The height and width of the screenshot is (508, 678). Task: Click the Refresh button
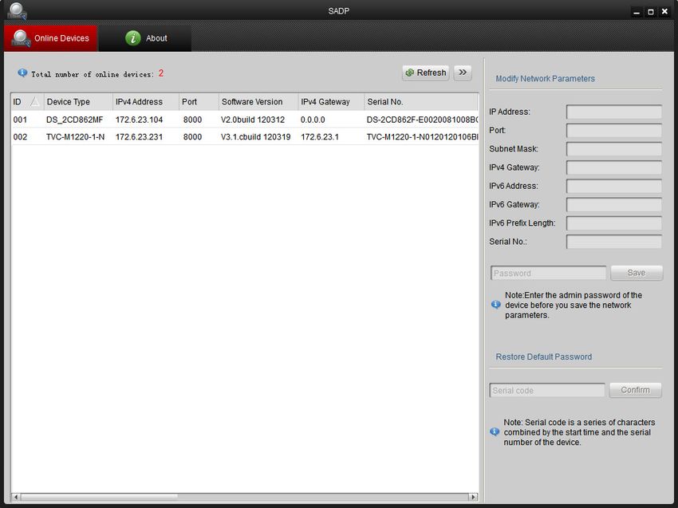pyautogui.click(x=426, y=73)
